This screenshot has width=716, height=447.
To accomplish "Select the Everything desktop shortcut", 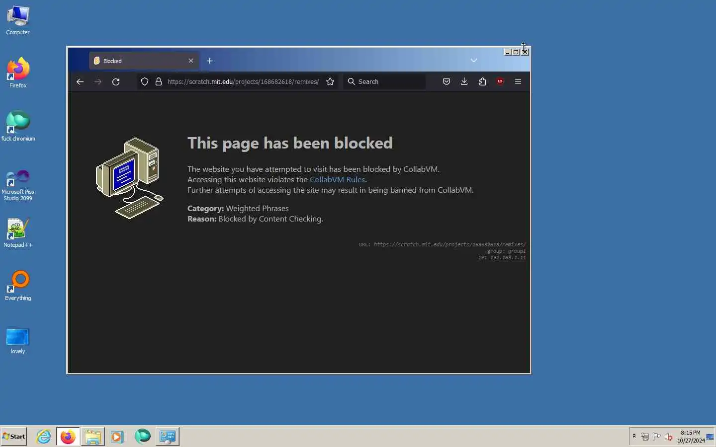I will click(x=18, y=286).
